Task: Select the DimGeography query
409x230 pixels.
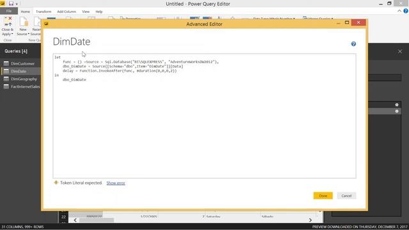Action: click(x=24, y=79)
